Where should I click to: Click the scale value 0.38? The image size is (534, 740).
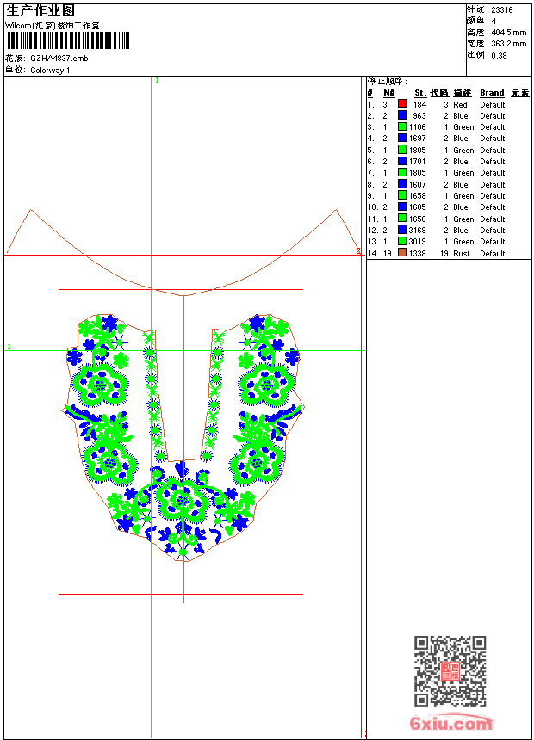[499, 56]
